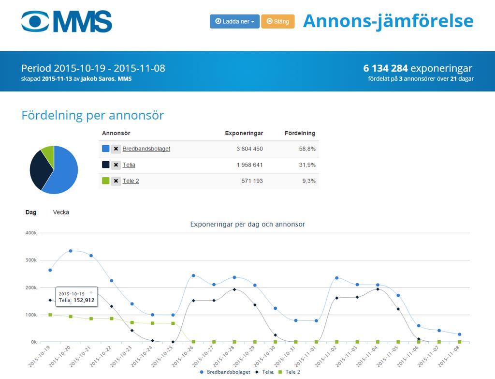Click the 58,8% cell
Image resolution: width=495 pixels, height=379 pixels.
(x=307, y=149)
